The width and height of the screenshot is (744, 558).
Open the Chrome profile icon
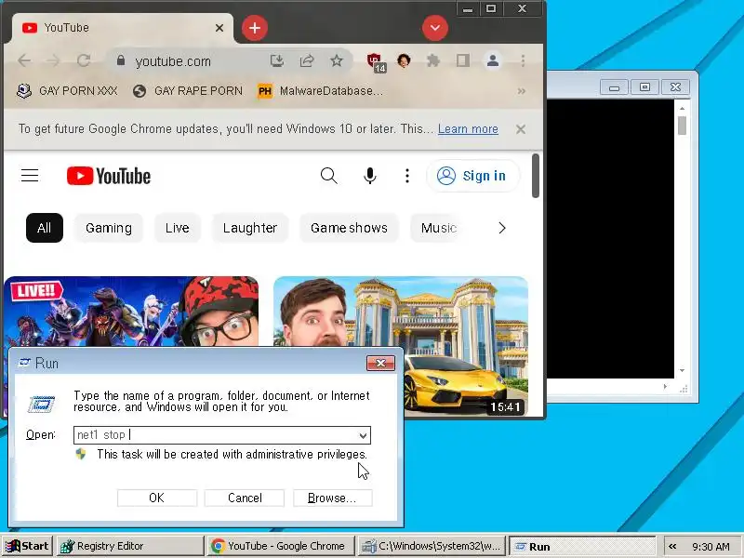coord(493,60)
